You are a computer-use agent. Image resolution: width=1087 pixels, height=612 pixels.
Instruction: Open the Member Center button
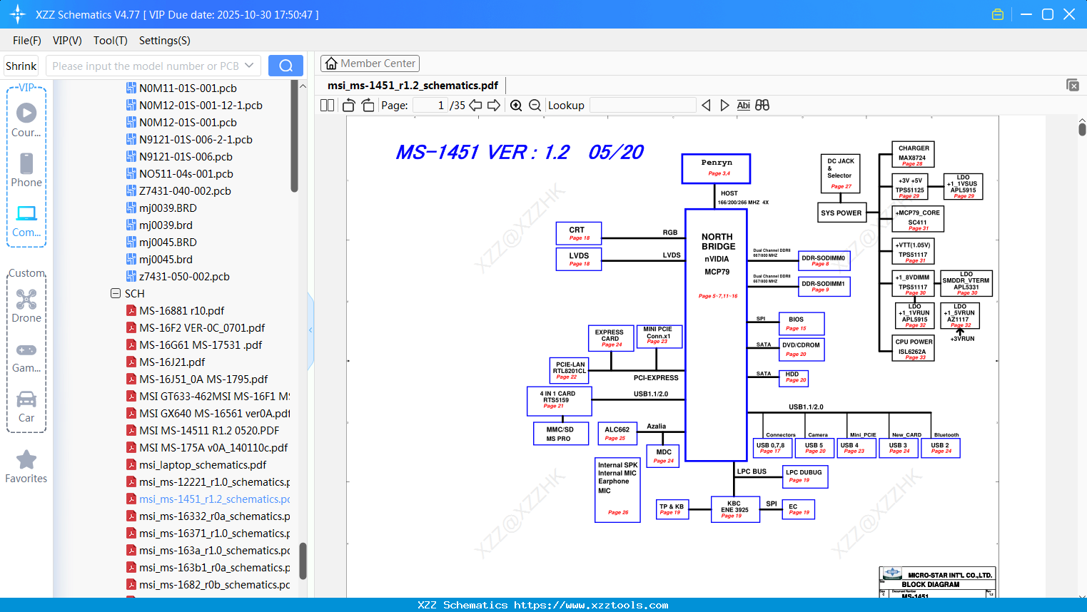370,63
